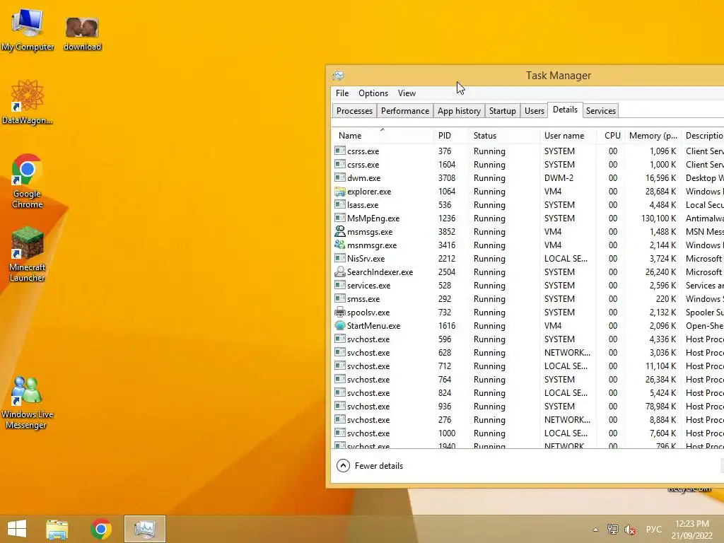Switch to the App history tab
Screen dimensions: 724x543
(459, 111)
